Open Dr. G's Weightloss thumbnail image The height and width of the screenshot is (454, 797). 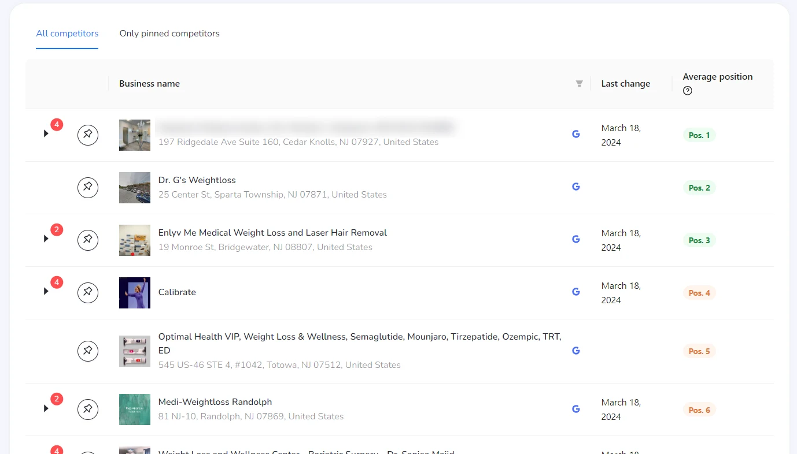pos(135,188)
